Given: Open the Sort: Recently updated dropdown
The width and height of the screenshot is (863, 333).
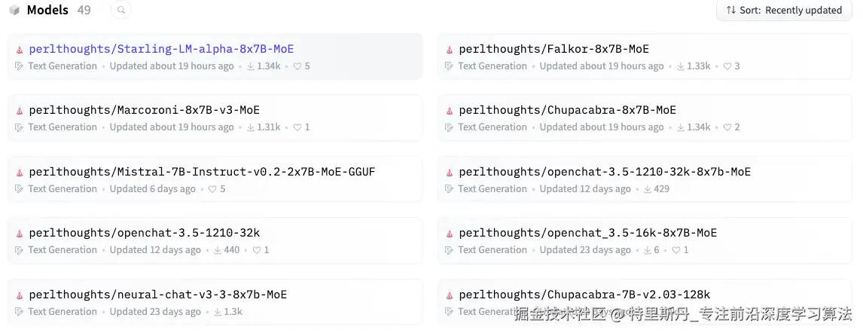Looking at the screenshot, I should (783, 11).
